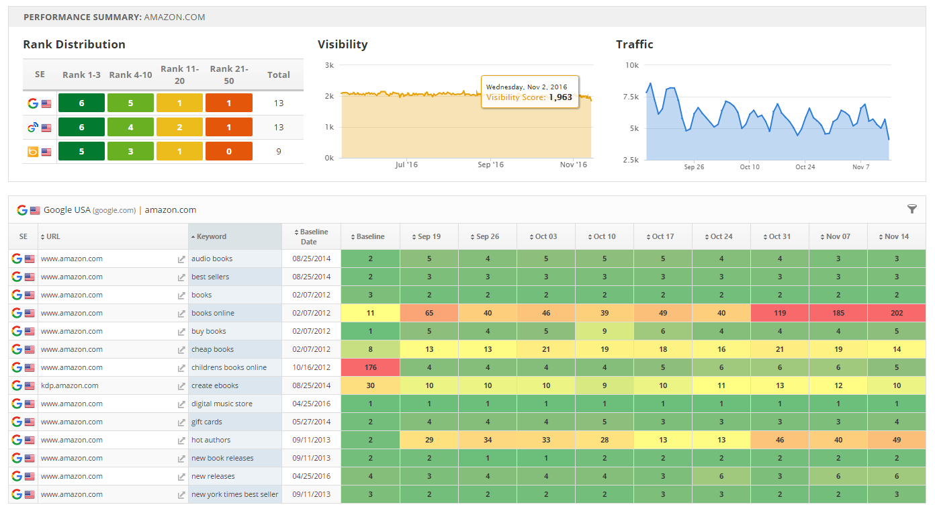Image resolution: width=935 pixels, height=511 pixels.
Task: Click the Bing icon in Rank Distribution
Action: point(32,152)
